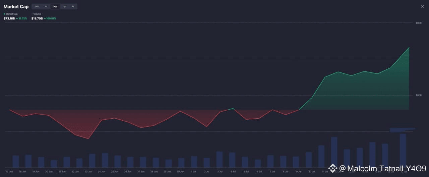The width and height of the screenshot is (429, 177).
Task: Click the 4 Jul axis label
Action: coord(233,171)
